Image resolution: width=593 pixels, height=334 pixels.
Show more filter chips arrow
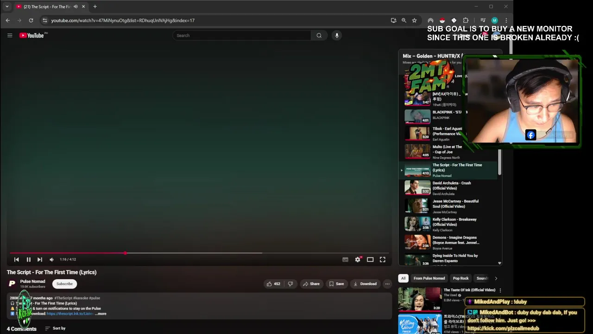coord(496,278)
